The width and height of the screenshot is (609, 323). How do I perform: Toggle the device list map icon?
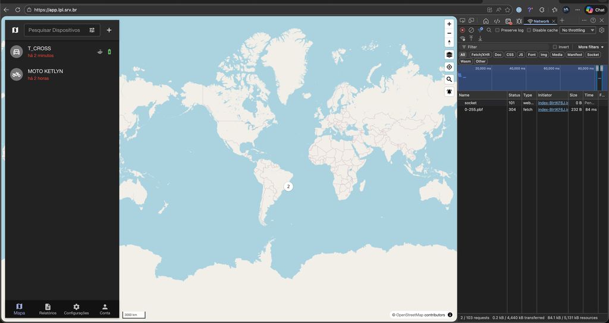(15, 30)
